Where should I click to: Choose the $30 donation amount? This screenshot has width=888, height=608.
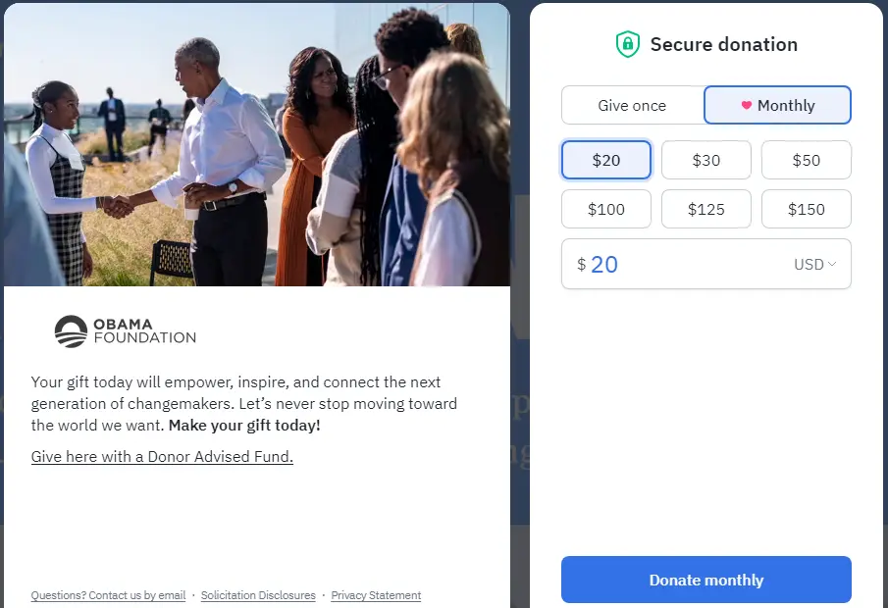706,160
